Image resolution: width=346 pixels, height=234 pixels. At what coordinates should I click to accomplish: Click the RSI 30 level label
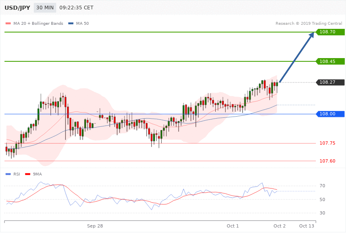tap(322, 213)
